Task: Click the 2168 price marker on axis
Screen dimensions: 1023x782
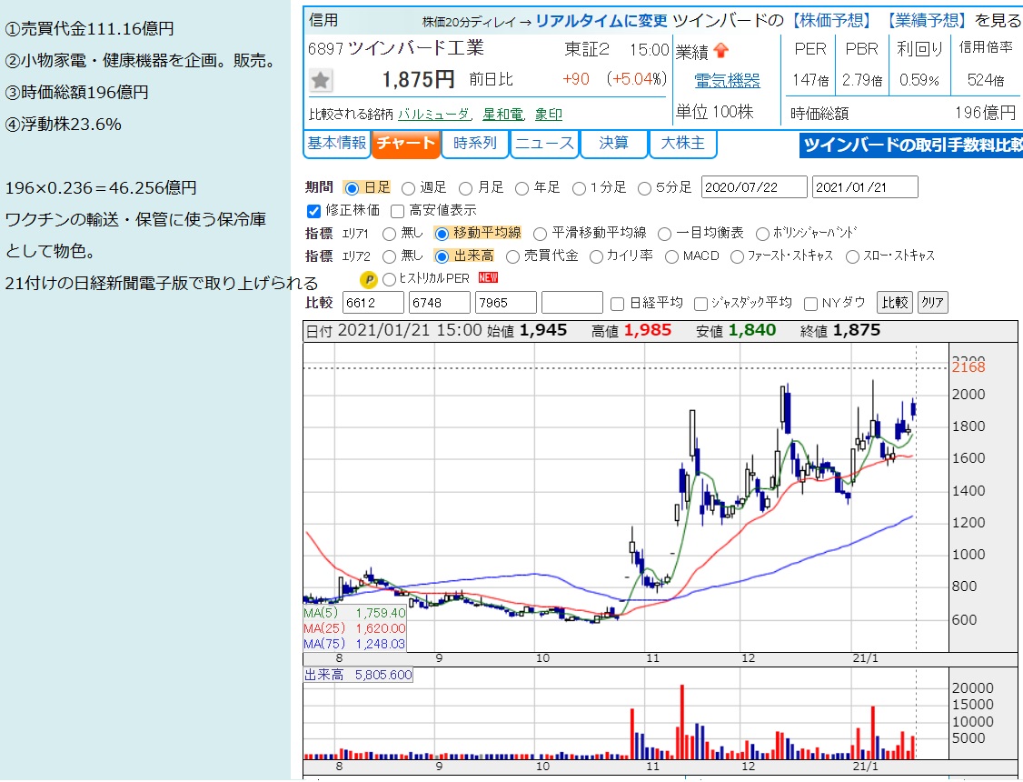Action: click(x=968, y=367)
